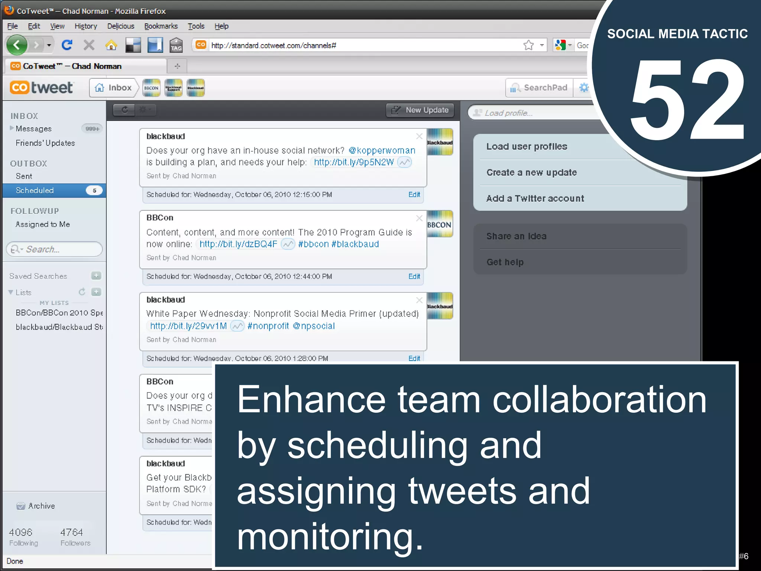Reload the page with the refresh icon
761x571 pixels.
click(x=67, y=45)
